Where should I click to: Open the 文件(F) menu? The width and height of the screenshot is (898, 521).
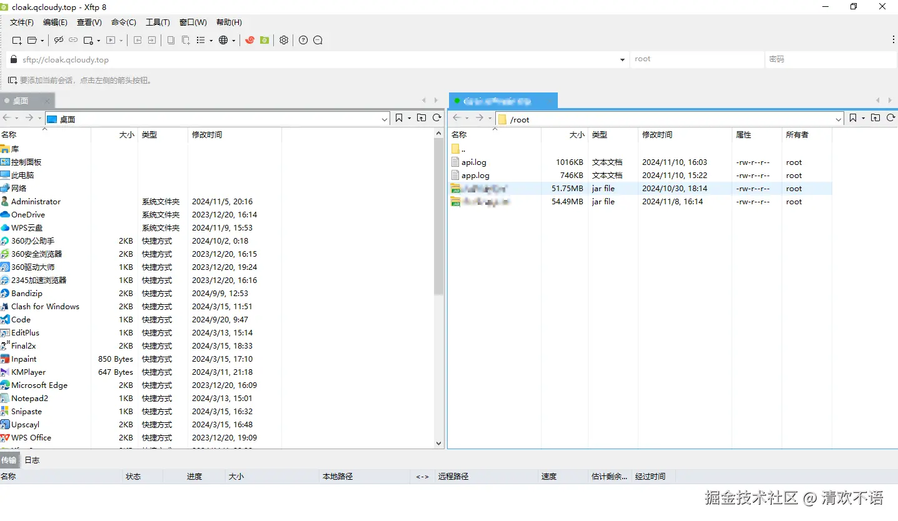click(x=22, y=22)
